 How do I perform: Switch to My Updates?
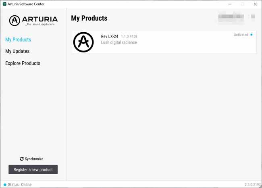[x=17, y=51]
